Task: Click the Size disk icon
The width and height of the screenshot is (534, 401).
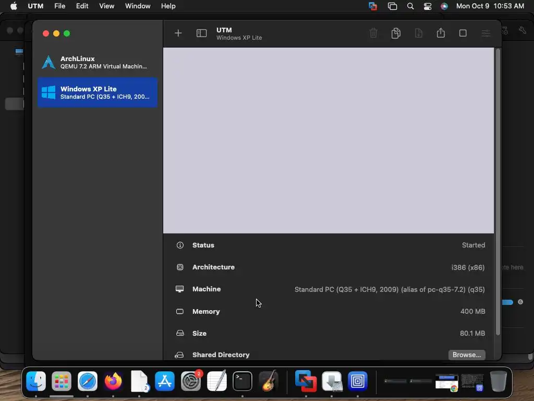Action: coord(180,333)
